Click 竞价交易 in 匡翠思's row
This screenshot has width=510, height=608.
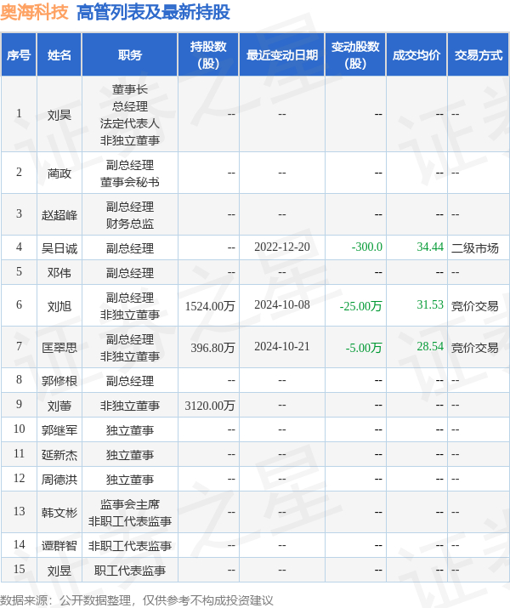point(475,348)
